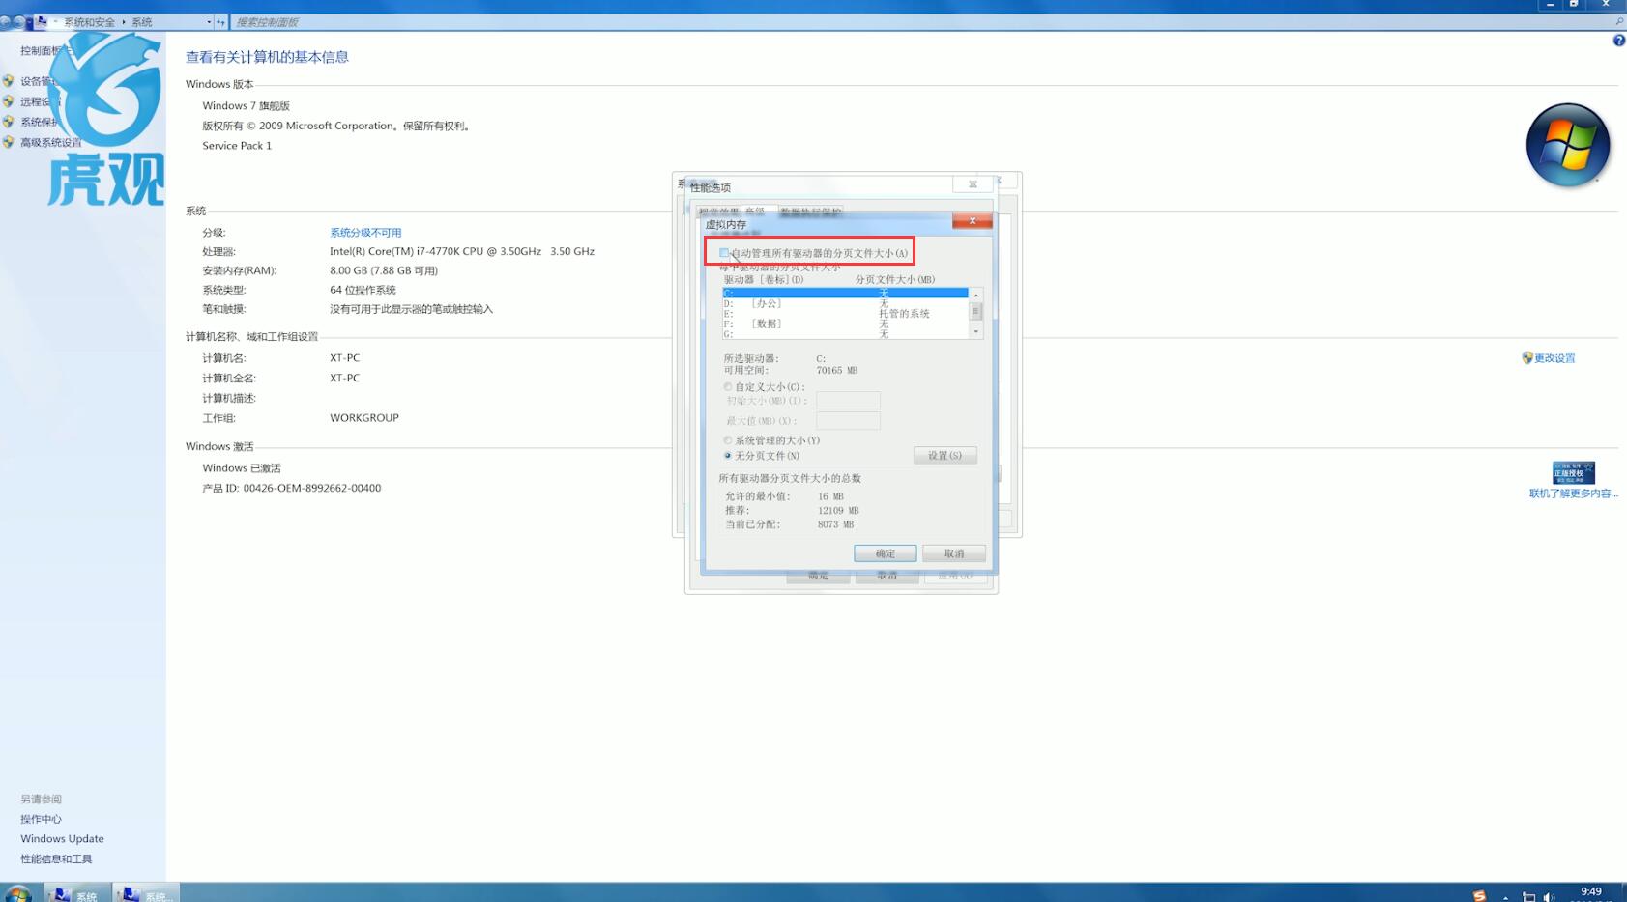
Task: Select drive E: row with 托管的系统
Action: click(845, 314)
